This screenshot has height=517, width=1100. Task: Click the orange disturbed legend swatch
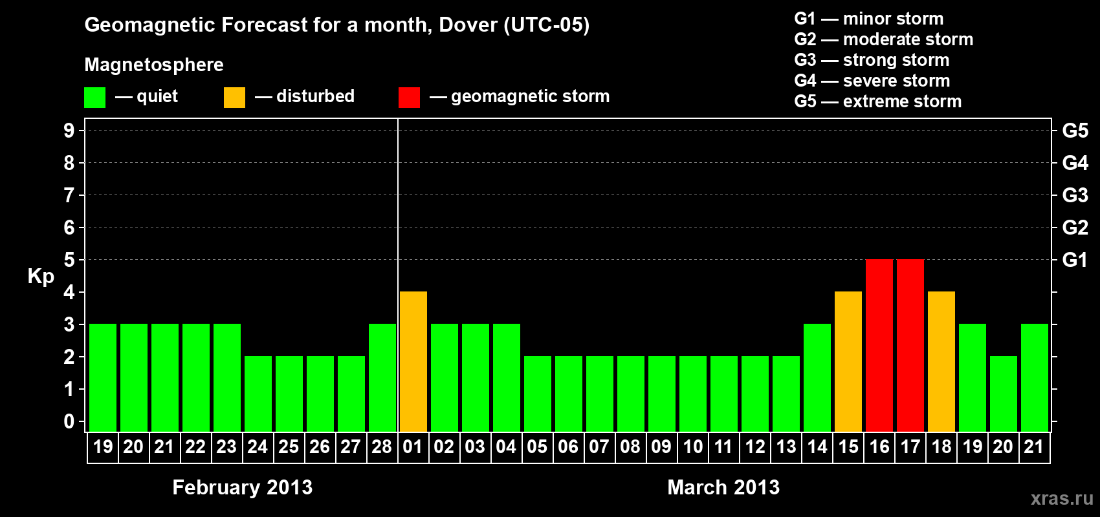[x=234, y=98]
